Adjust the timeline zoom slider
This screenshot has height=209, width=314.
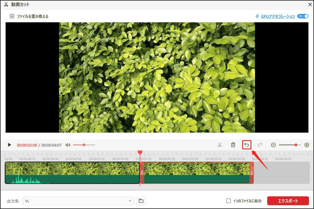(x=290, y=145)
